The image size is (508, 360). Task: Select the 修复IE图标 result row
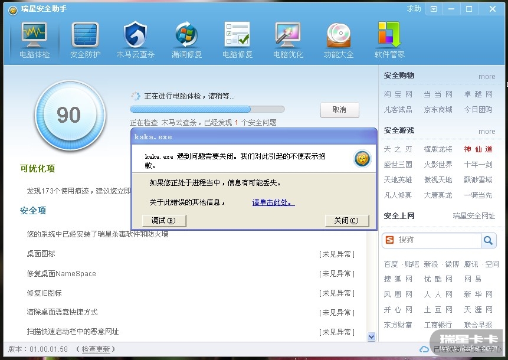[x=191, y=293]
